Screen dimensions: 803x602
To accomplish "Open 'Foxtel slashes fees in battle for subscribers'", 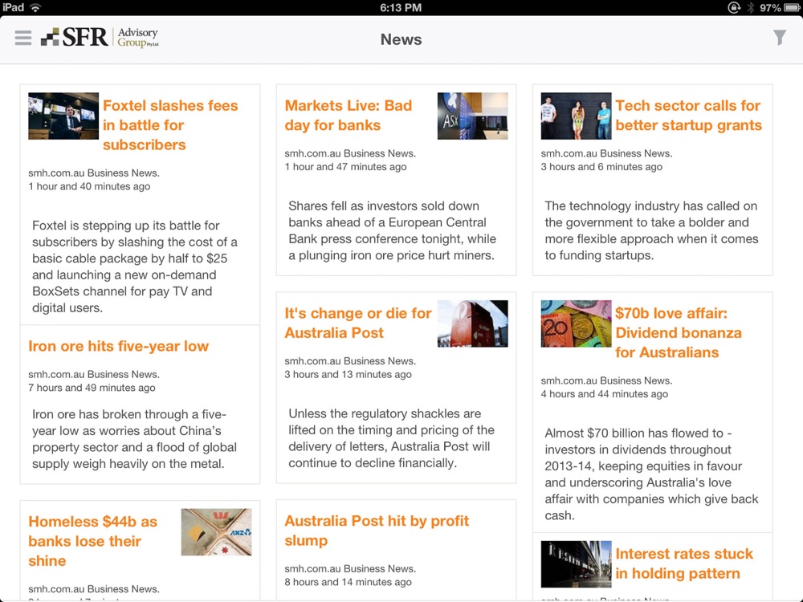I will (x=170, y=125).
